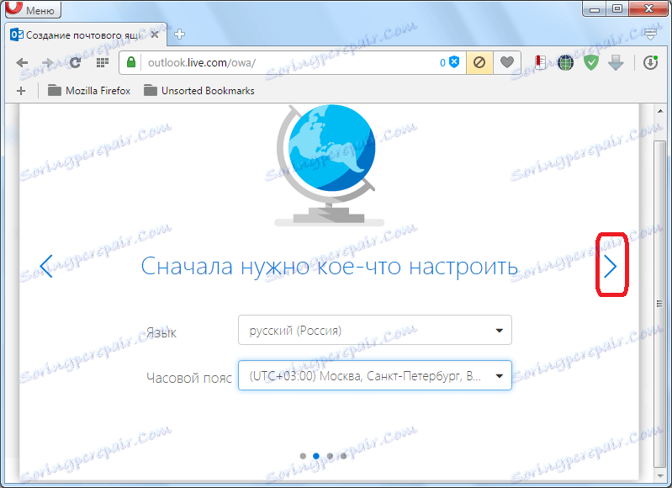This screenshot has height=488, width=672.
Task: Open the Speed Dial grid
Action: point(102,63)
